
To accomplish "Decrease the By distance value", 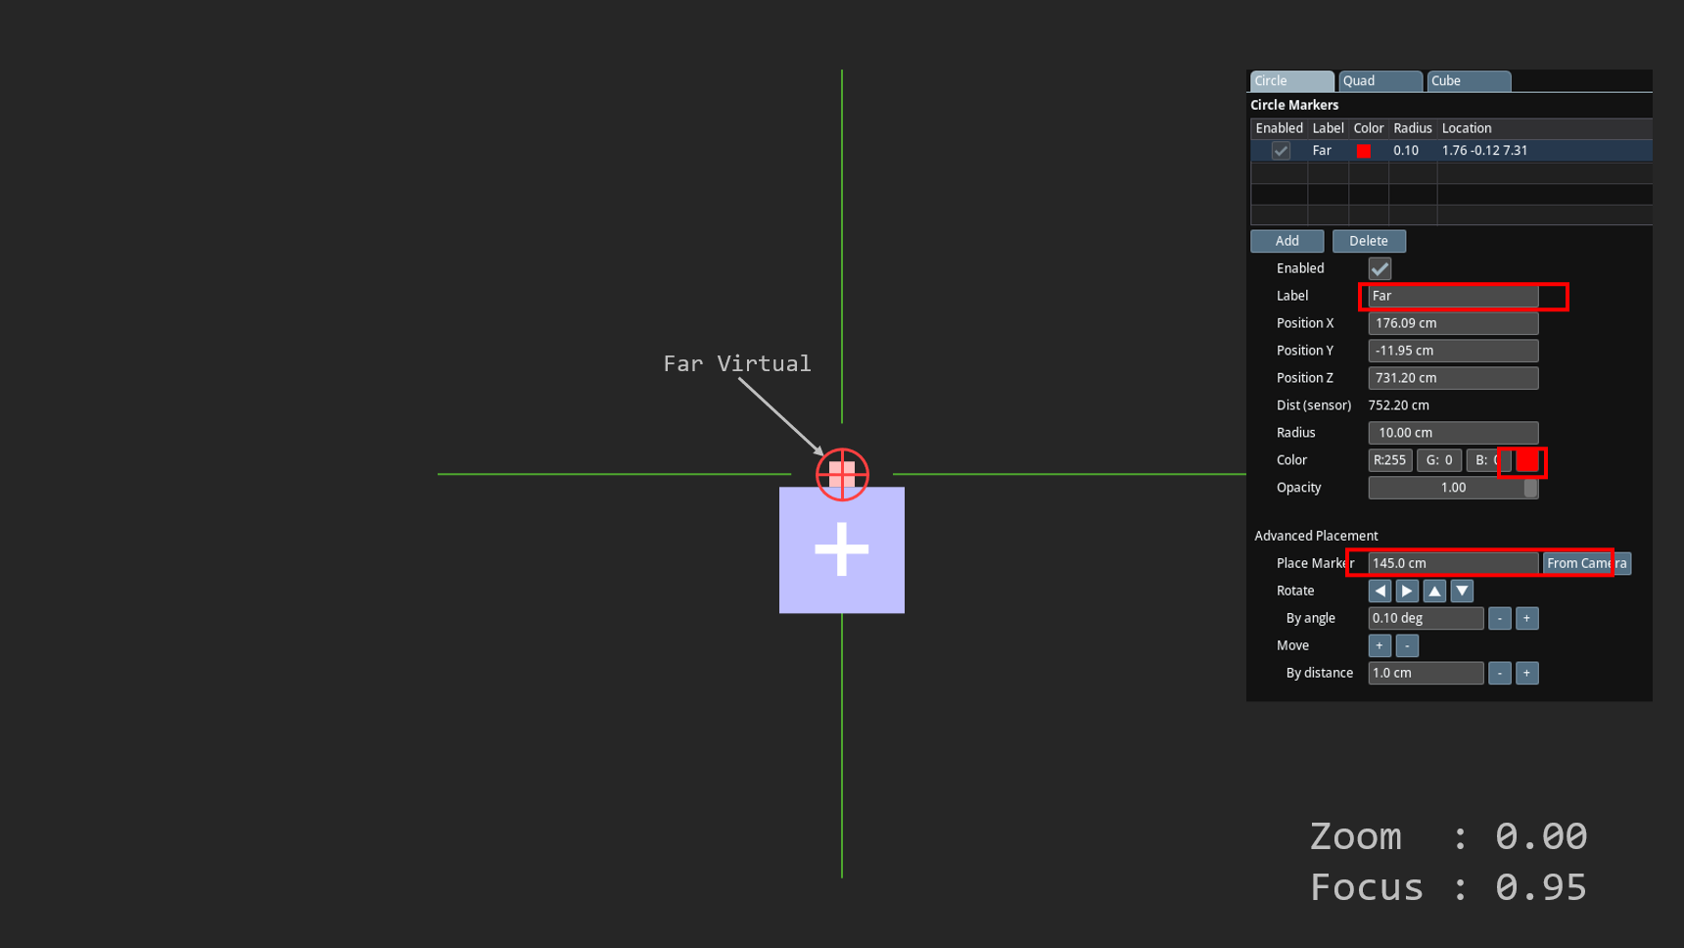I will point(1499,673).
